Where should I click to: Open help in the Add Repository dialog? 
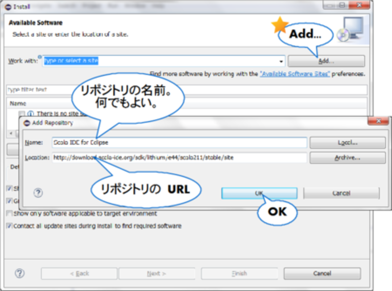[38, 193]
